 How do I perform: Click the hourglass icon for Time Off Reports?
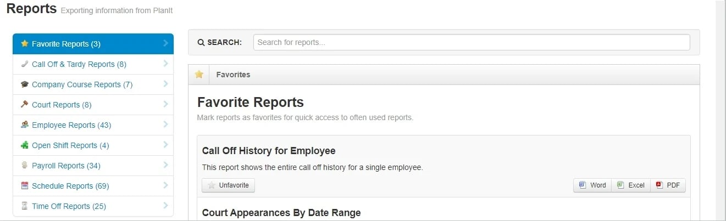[x=24, y=206]
